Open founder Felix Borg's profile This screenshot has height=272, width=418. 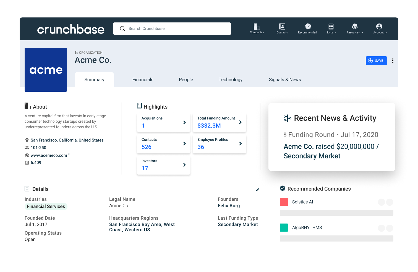(229, 206)
